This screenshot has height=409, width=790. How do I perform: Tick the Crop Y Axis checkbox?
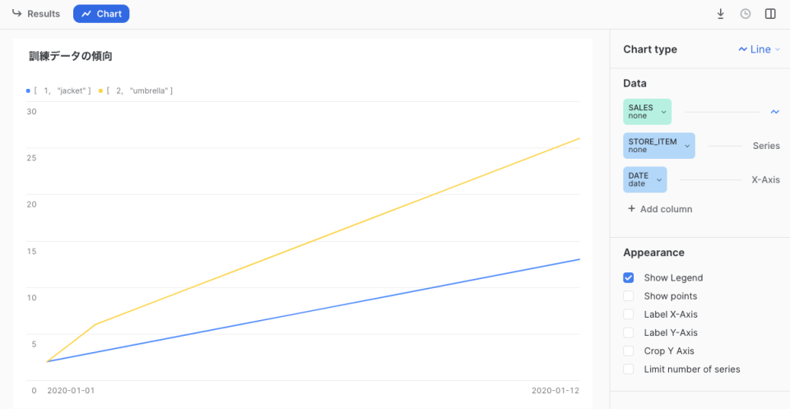(629, 351)
